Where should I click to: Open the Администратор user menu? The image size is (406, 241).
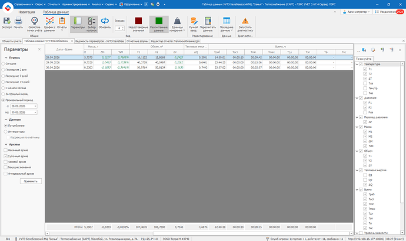(357, 12)
